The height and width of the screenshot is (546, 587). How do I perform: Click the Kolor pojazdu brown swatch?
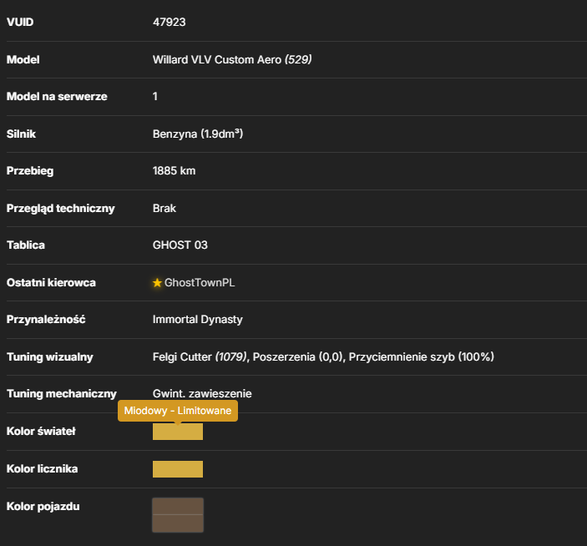178,515
